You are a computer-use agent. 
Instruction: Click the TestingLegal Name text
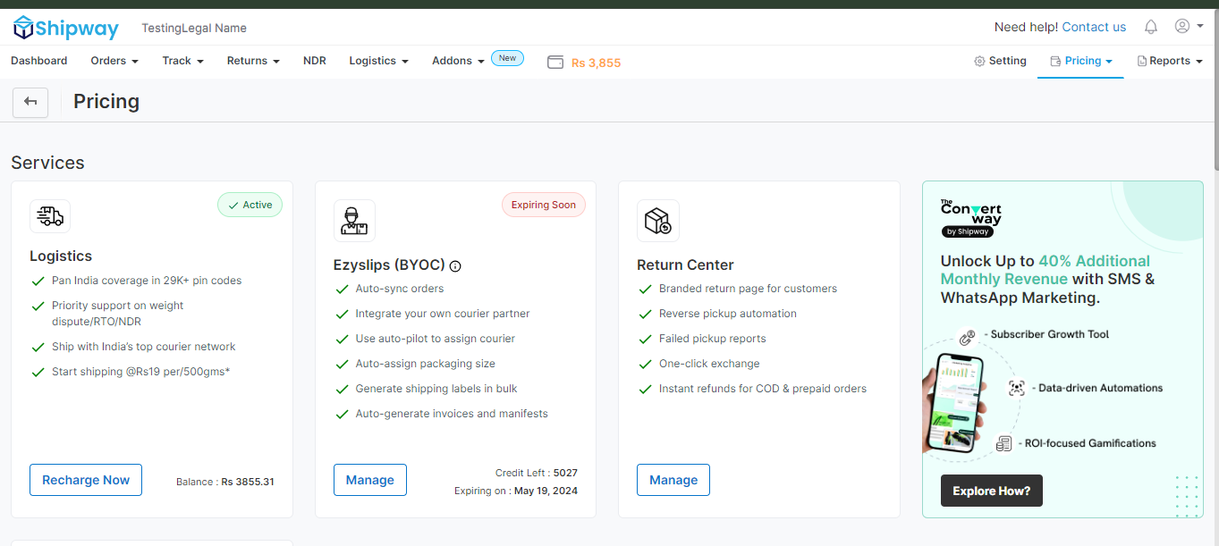(x=194, y=28)
